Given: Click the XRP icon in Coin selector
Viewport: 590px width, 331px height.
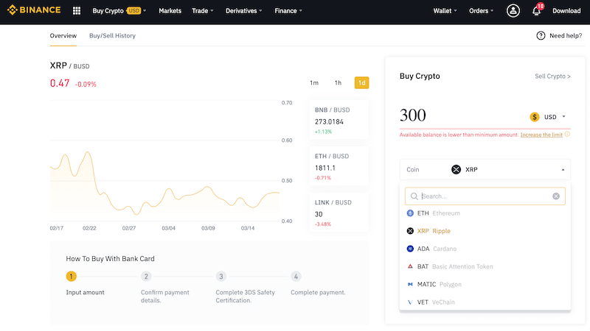Looking at the screenshot, I should pos(456,170).
